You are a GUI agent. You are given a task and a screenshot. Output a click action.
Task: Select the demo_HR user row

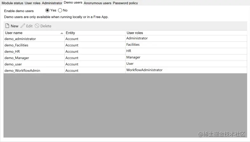click(x=12, y=51)
